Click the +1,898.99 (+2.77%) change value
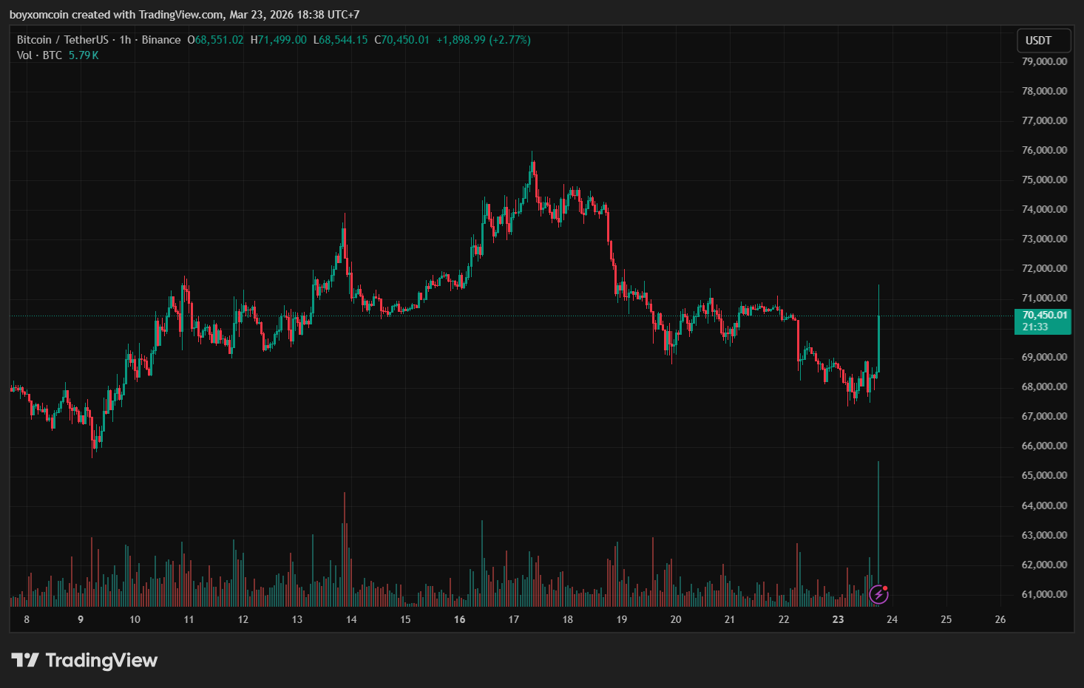The image size is (1084, 688). 484,40
